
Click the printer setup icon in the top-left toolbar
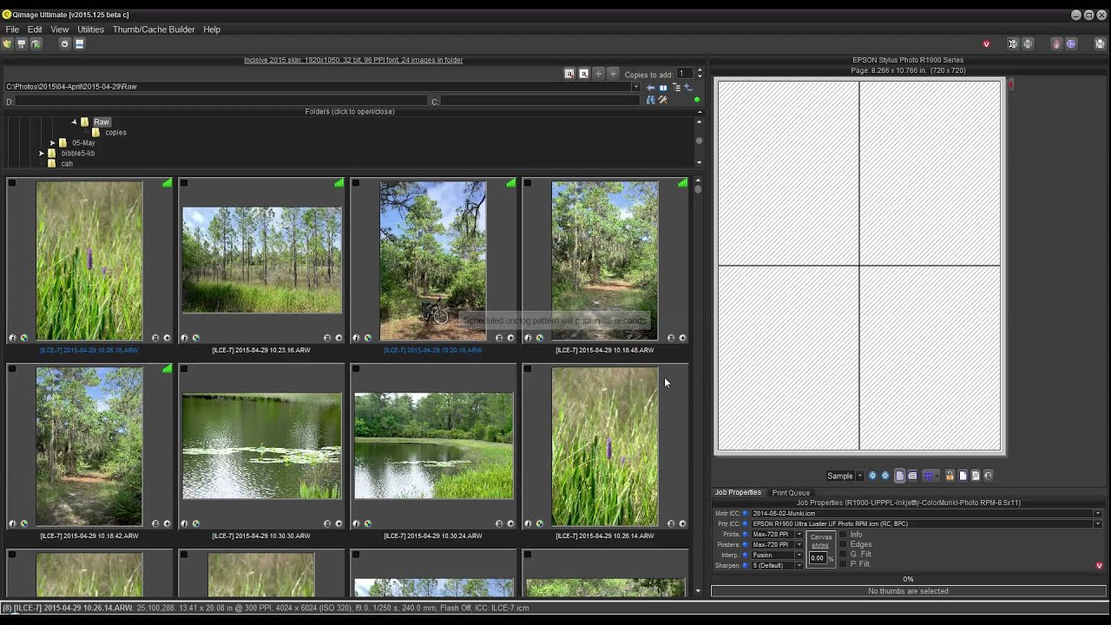(x=22, y=43)
